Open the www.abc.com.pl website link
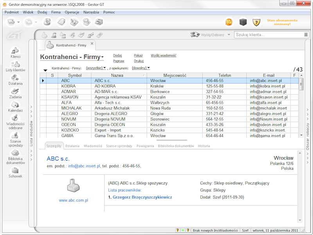 pyautogui.click(x=73, y=200)
